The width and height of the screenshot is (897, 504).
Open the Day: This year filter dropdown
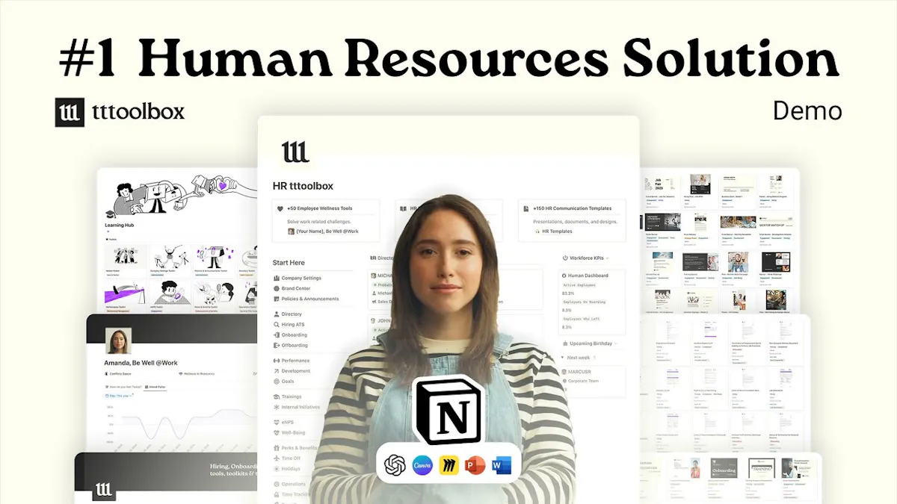[x=117, y=396]
